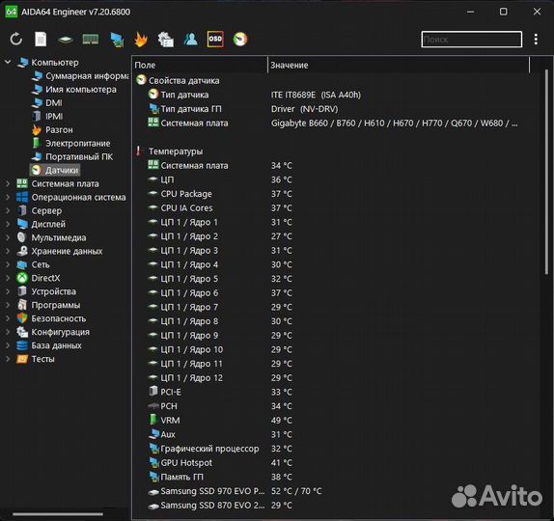Open the Report page icon
The image size is (554, 521).
point(41,40)
